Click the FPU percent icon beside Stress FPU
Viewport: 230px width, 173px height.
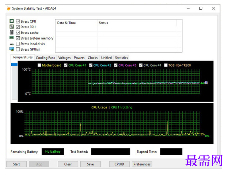[x=12, y=27]
